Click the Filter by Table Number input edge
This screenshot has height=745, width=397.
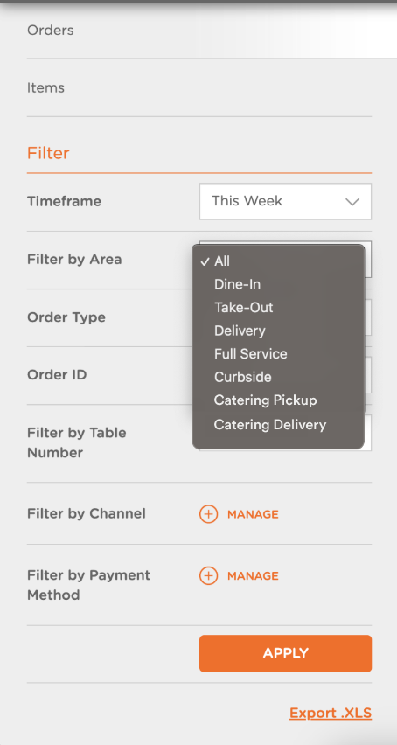368,433
